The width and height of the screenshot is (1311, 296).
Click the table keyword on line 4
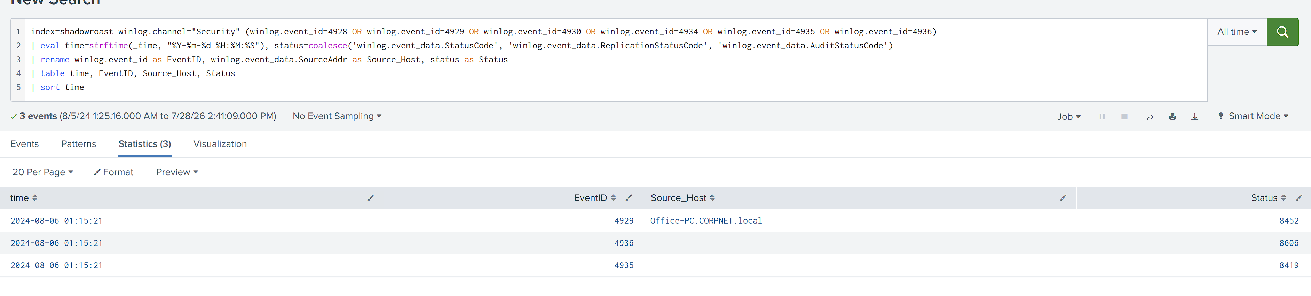53,73
